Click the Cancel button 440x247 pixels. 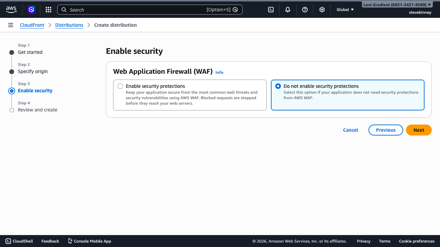(351, 130)
